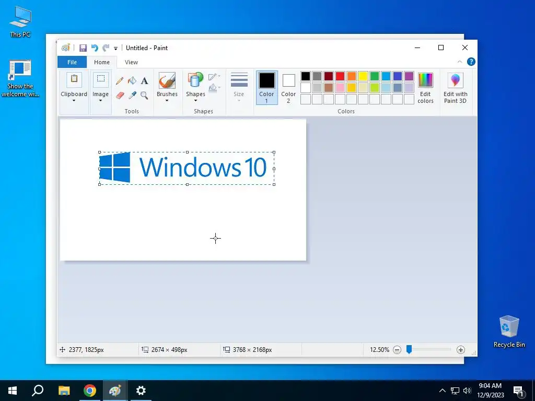The height and width of the screenshot is (401, 535).
Task: Save the file with the quick access Save icon
Action: click(x=83, y=48)
